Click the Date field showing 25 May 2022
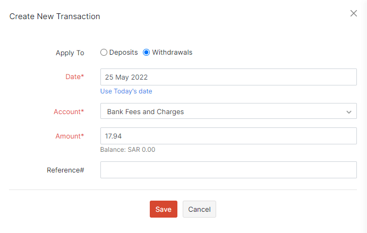Image resolution: width=367 pixels, height=233 pixels. [228, 77]
